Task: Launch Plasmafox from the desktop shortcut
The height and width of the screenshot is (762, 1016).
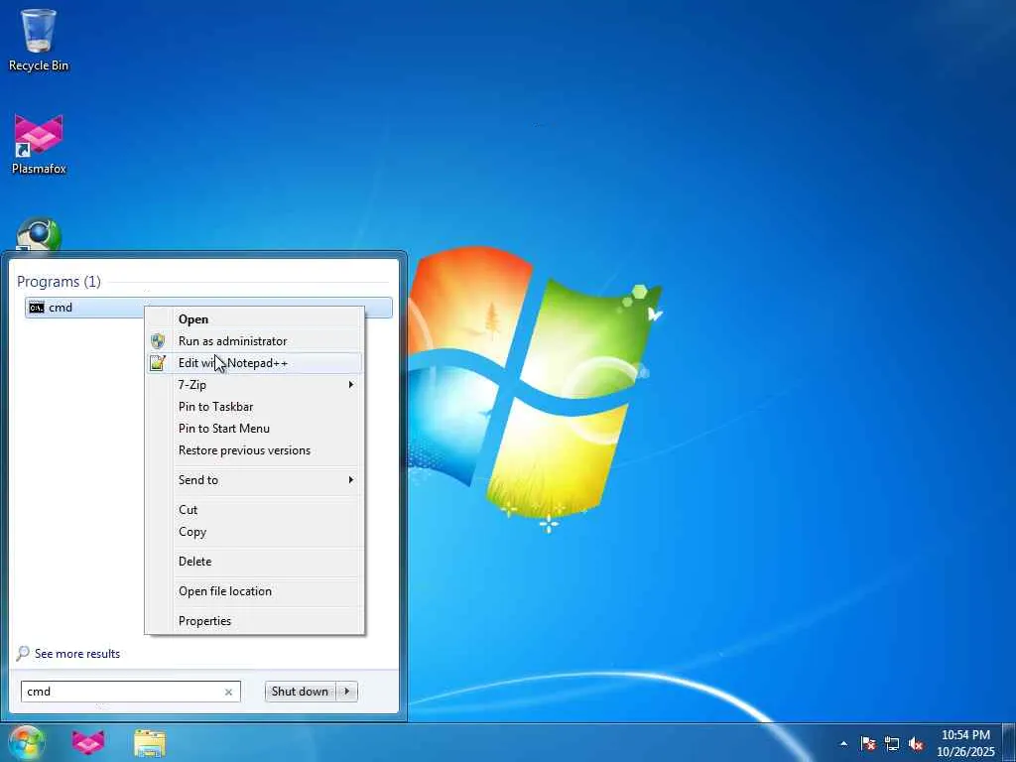Action: click(x=39, y=144)
